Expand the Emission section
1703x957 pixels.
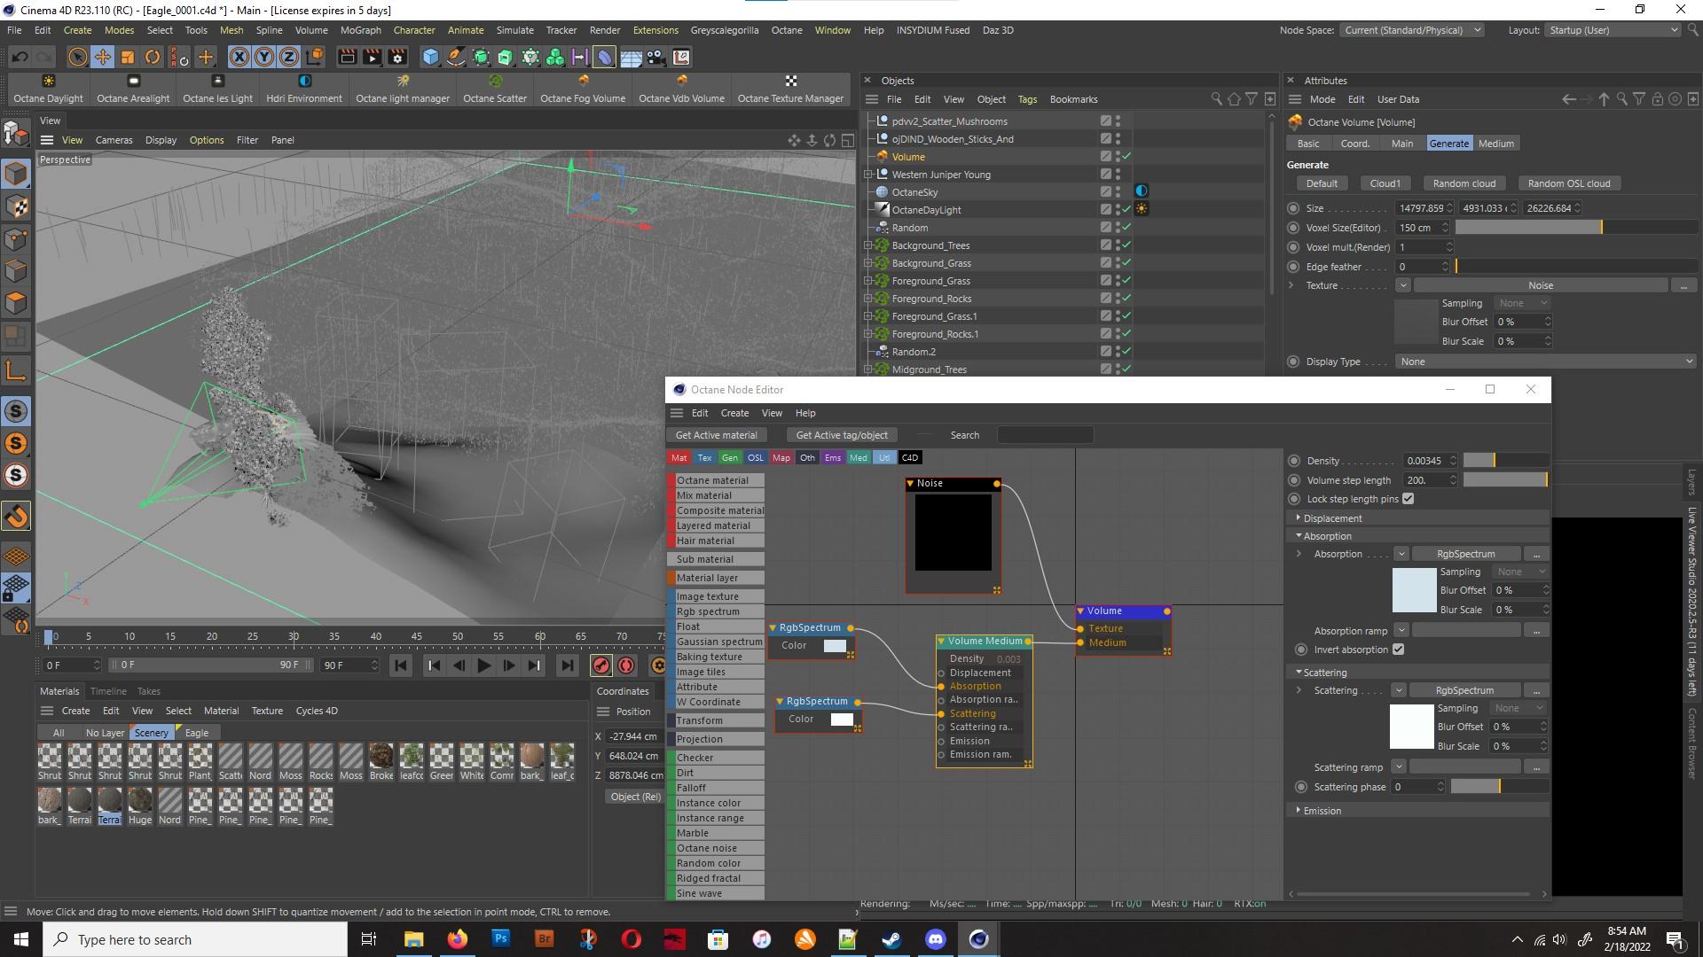click(x=1322, y=811)
